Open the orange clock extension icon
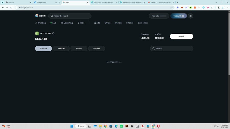 tap(195, 7)
